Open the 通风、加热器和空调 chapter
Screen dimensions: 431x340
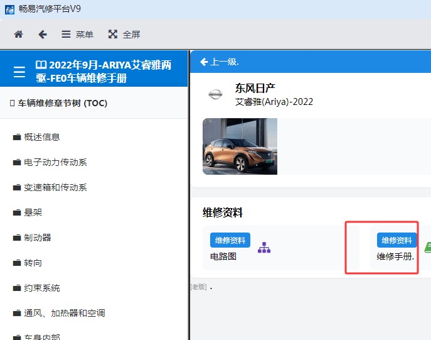[x=65, y=313]
